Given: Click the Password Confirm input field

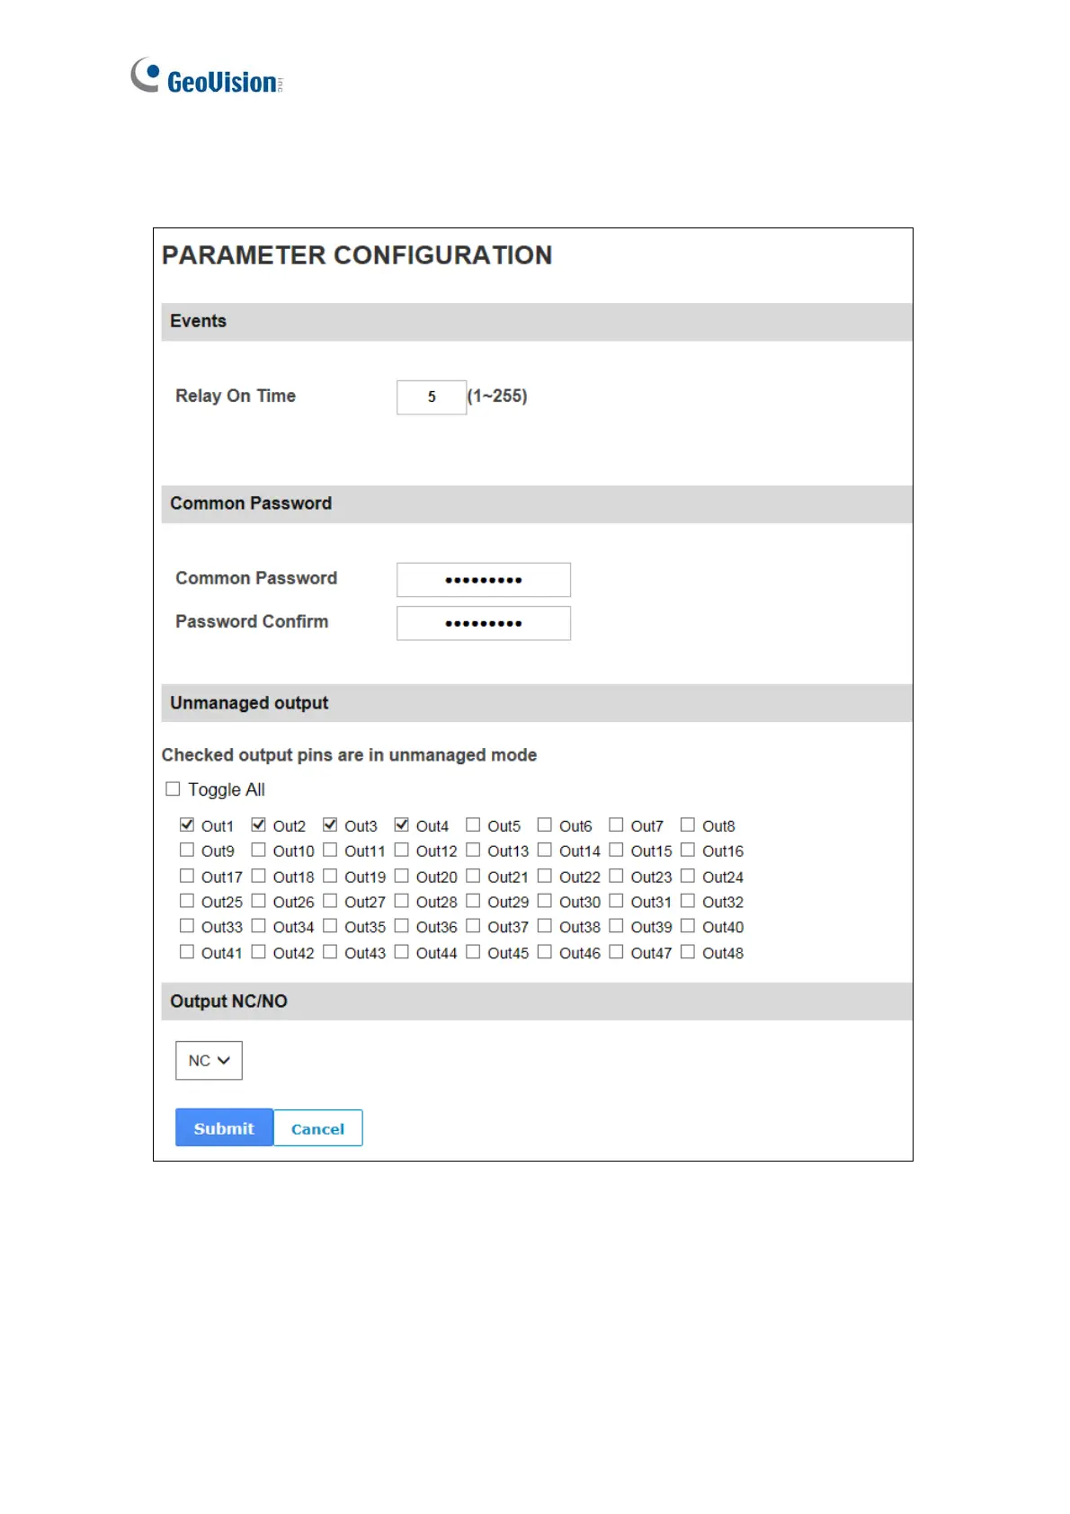Looking at the screenshot, I should [484, 623].
